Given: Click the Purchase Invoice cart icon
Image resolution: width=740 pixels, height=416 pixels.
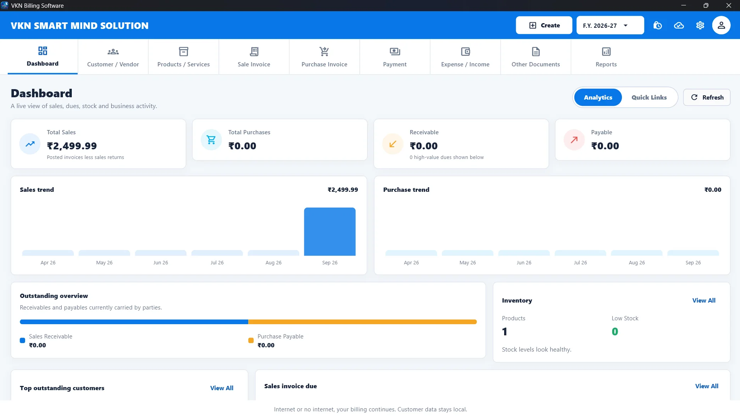Looking at the screenshot, I should [324, 51].
